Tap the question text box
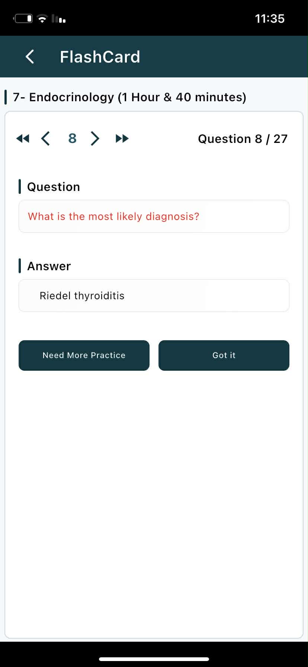Image resolution: width=308 pixels, height=667 pixels. [x=154, y=216]
